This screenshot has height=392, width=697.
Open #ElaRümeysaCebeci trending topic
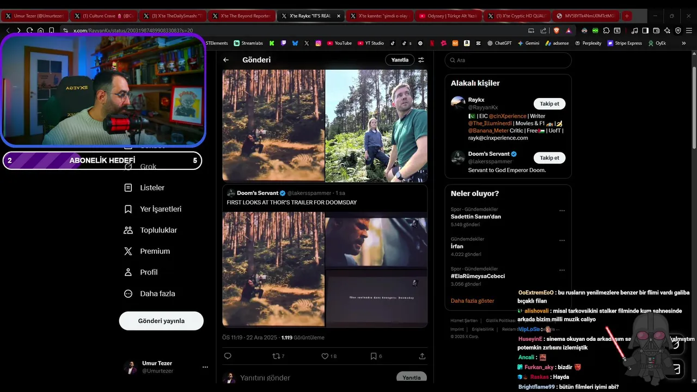coord(478,276)
